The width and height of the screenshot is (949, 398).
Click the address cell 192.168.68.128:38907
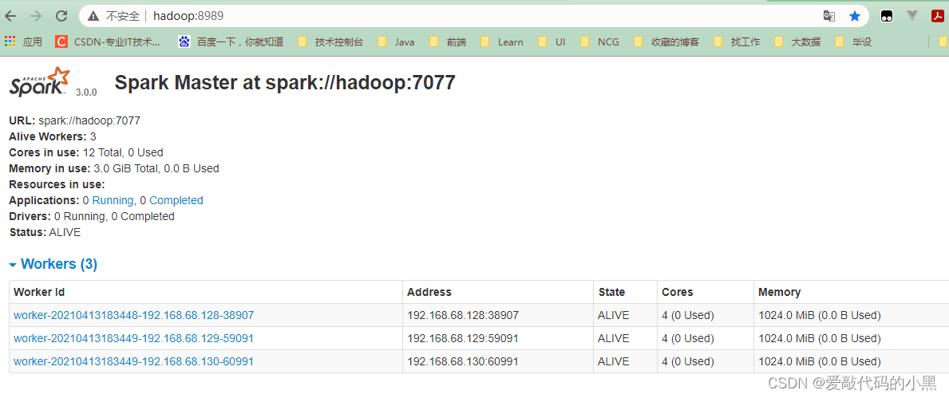point(463,315)
